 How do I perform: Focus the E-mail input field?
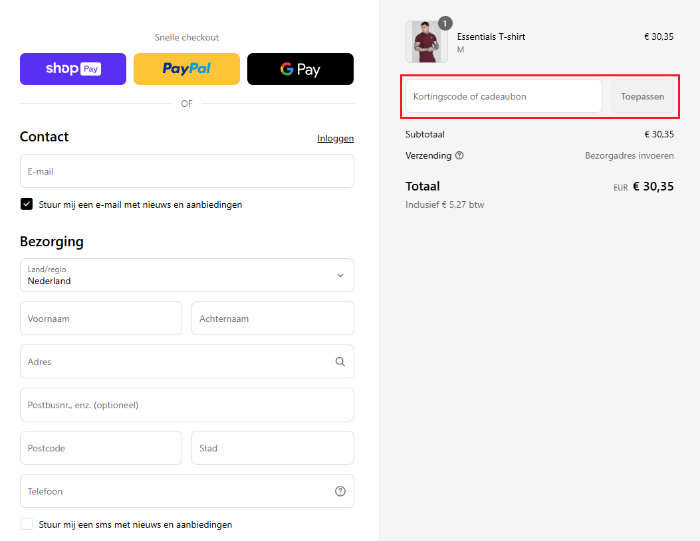pos(187,171)
